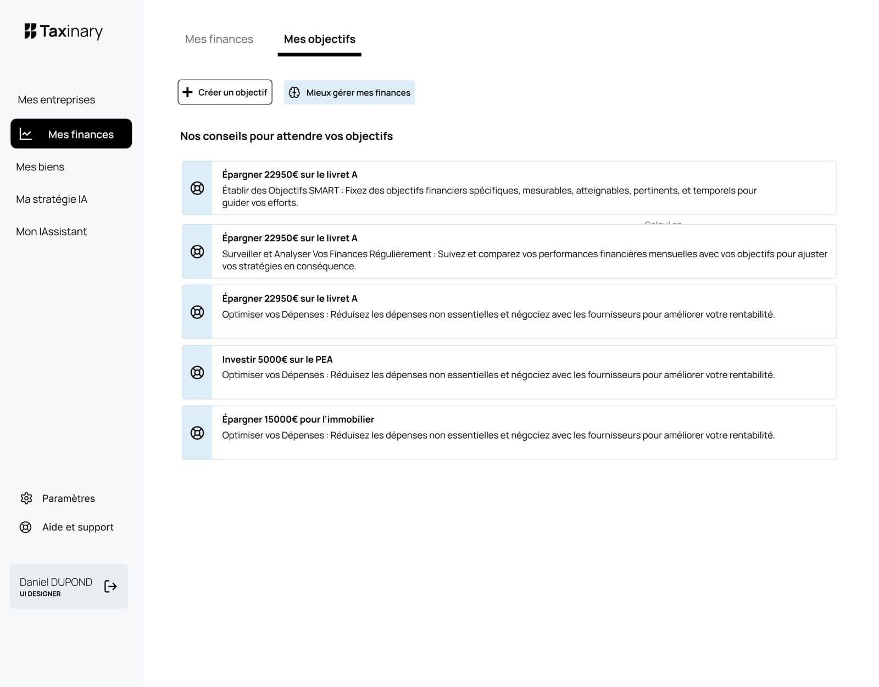Open the Surveiller et Analyser Vos Finances card
The width and height of the screenshot is (879, 687).
pyautogui.click(x=509, y=251)
